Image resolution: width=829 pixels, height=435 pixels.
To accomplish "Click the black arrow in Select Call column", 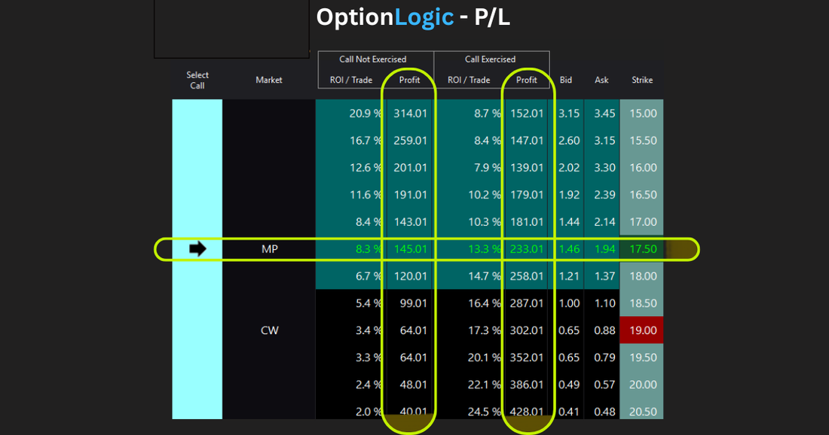I will click(x=197, y=248).
